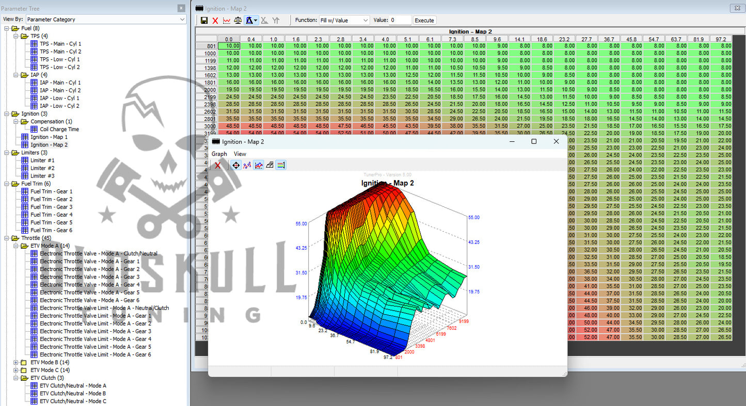Click the crosshair pan icon in graph toolbar
The width and height of the screenshot is (746, 406).
tap(235, 165)
